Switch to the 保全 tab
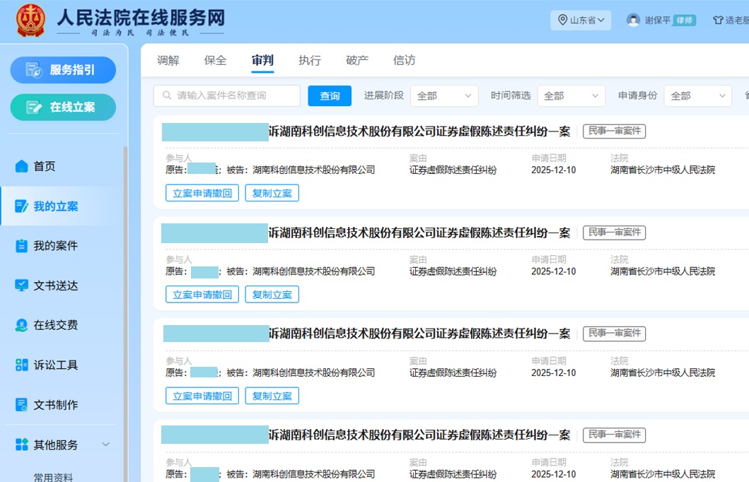749x482 pixels. [x=215, y=60]
